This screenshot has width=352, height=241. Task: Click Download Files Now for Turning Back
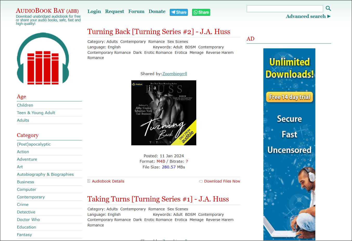[x=222, y=181]
